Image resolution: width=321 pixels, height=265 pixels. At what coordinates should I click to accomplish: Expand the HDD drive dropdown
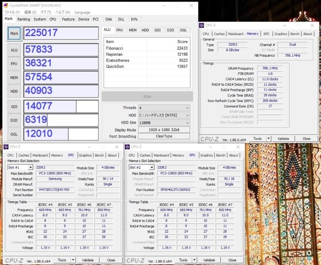[164, 115]
